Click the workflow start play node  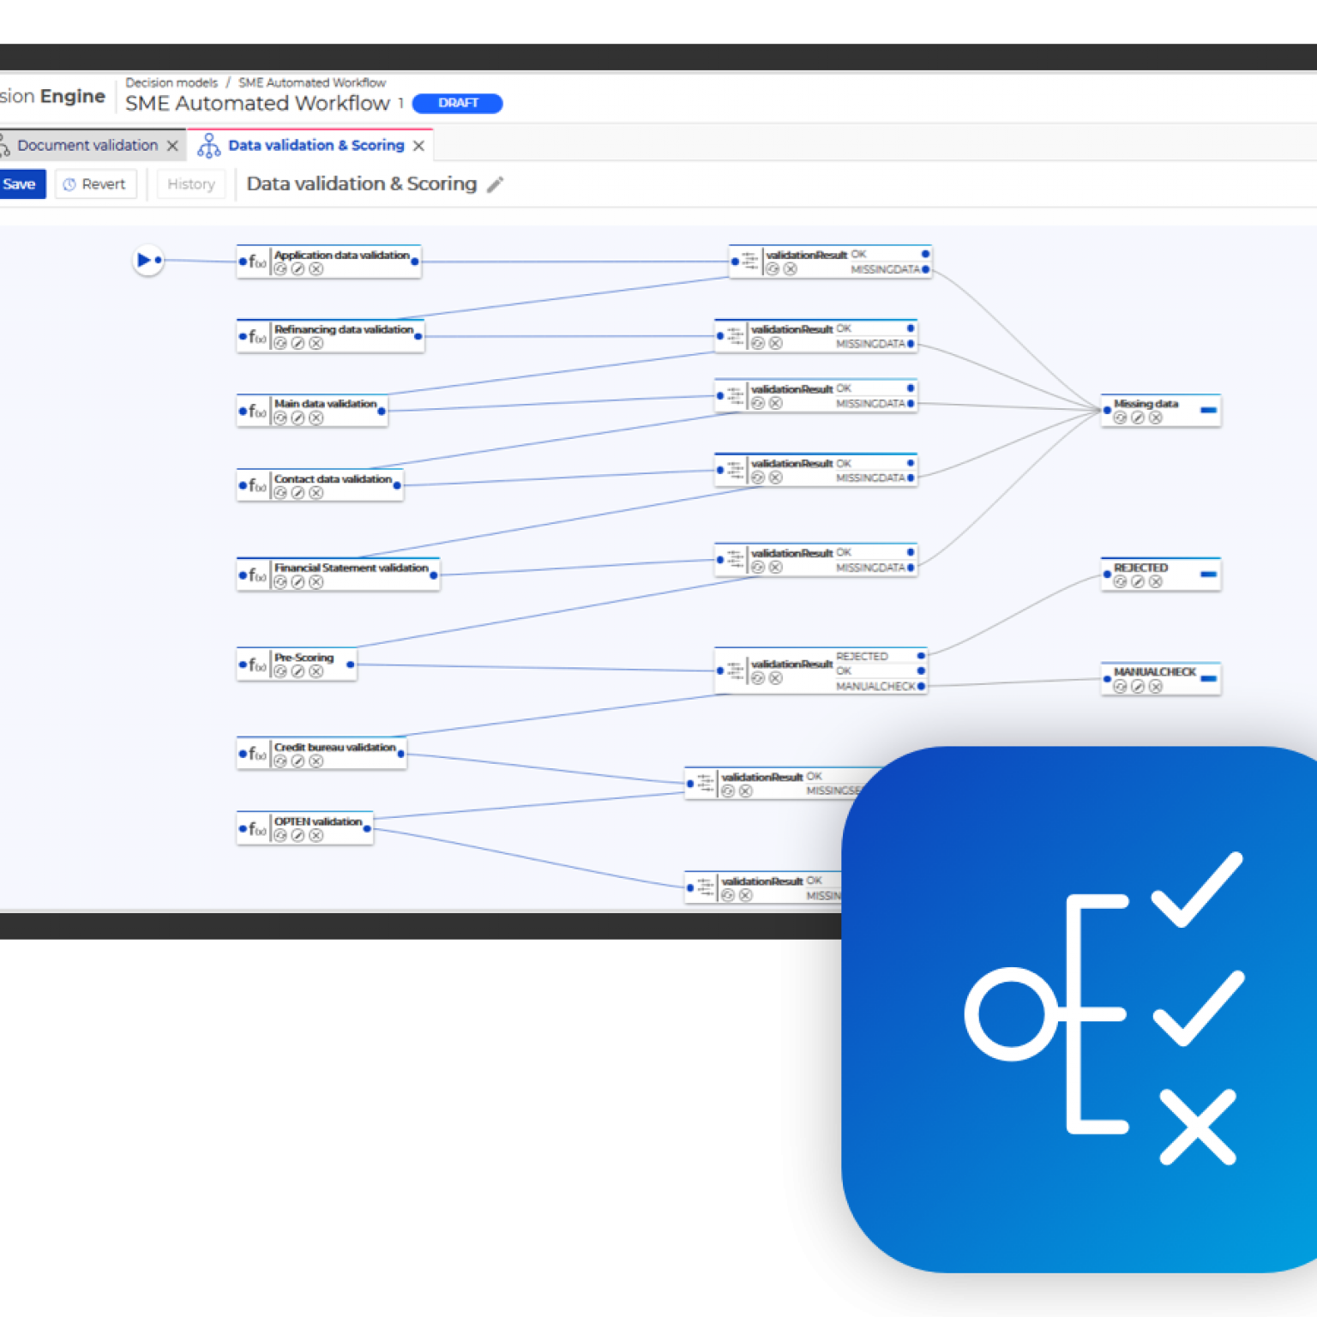click(145, 260)
